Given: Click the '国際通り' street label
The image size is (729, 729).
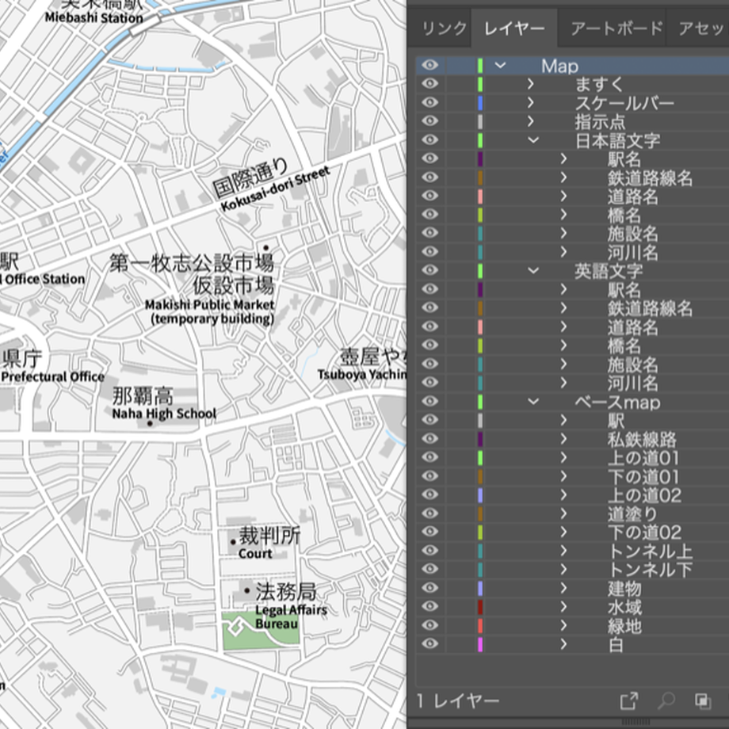Looking at the screenshot, I should pyautogui.click(x=250, y=177).
